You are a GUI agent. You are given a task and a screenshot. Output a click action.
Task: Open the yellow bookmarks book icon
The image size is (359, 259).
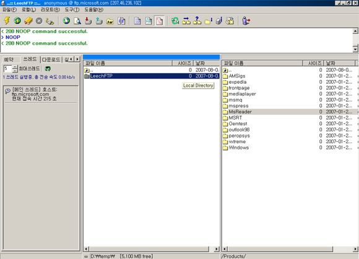pyautogui.click(x=28, y=20)
